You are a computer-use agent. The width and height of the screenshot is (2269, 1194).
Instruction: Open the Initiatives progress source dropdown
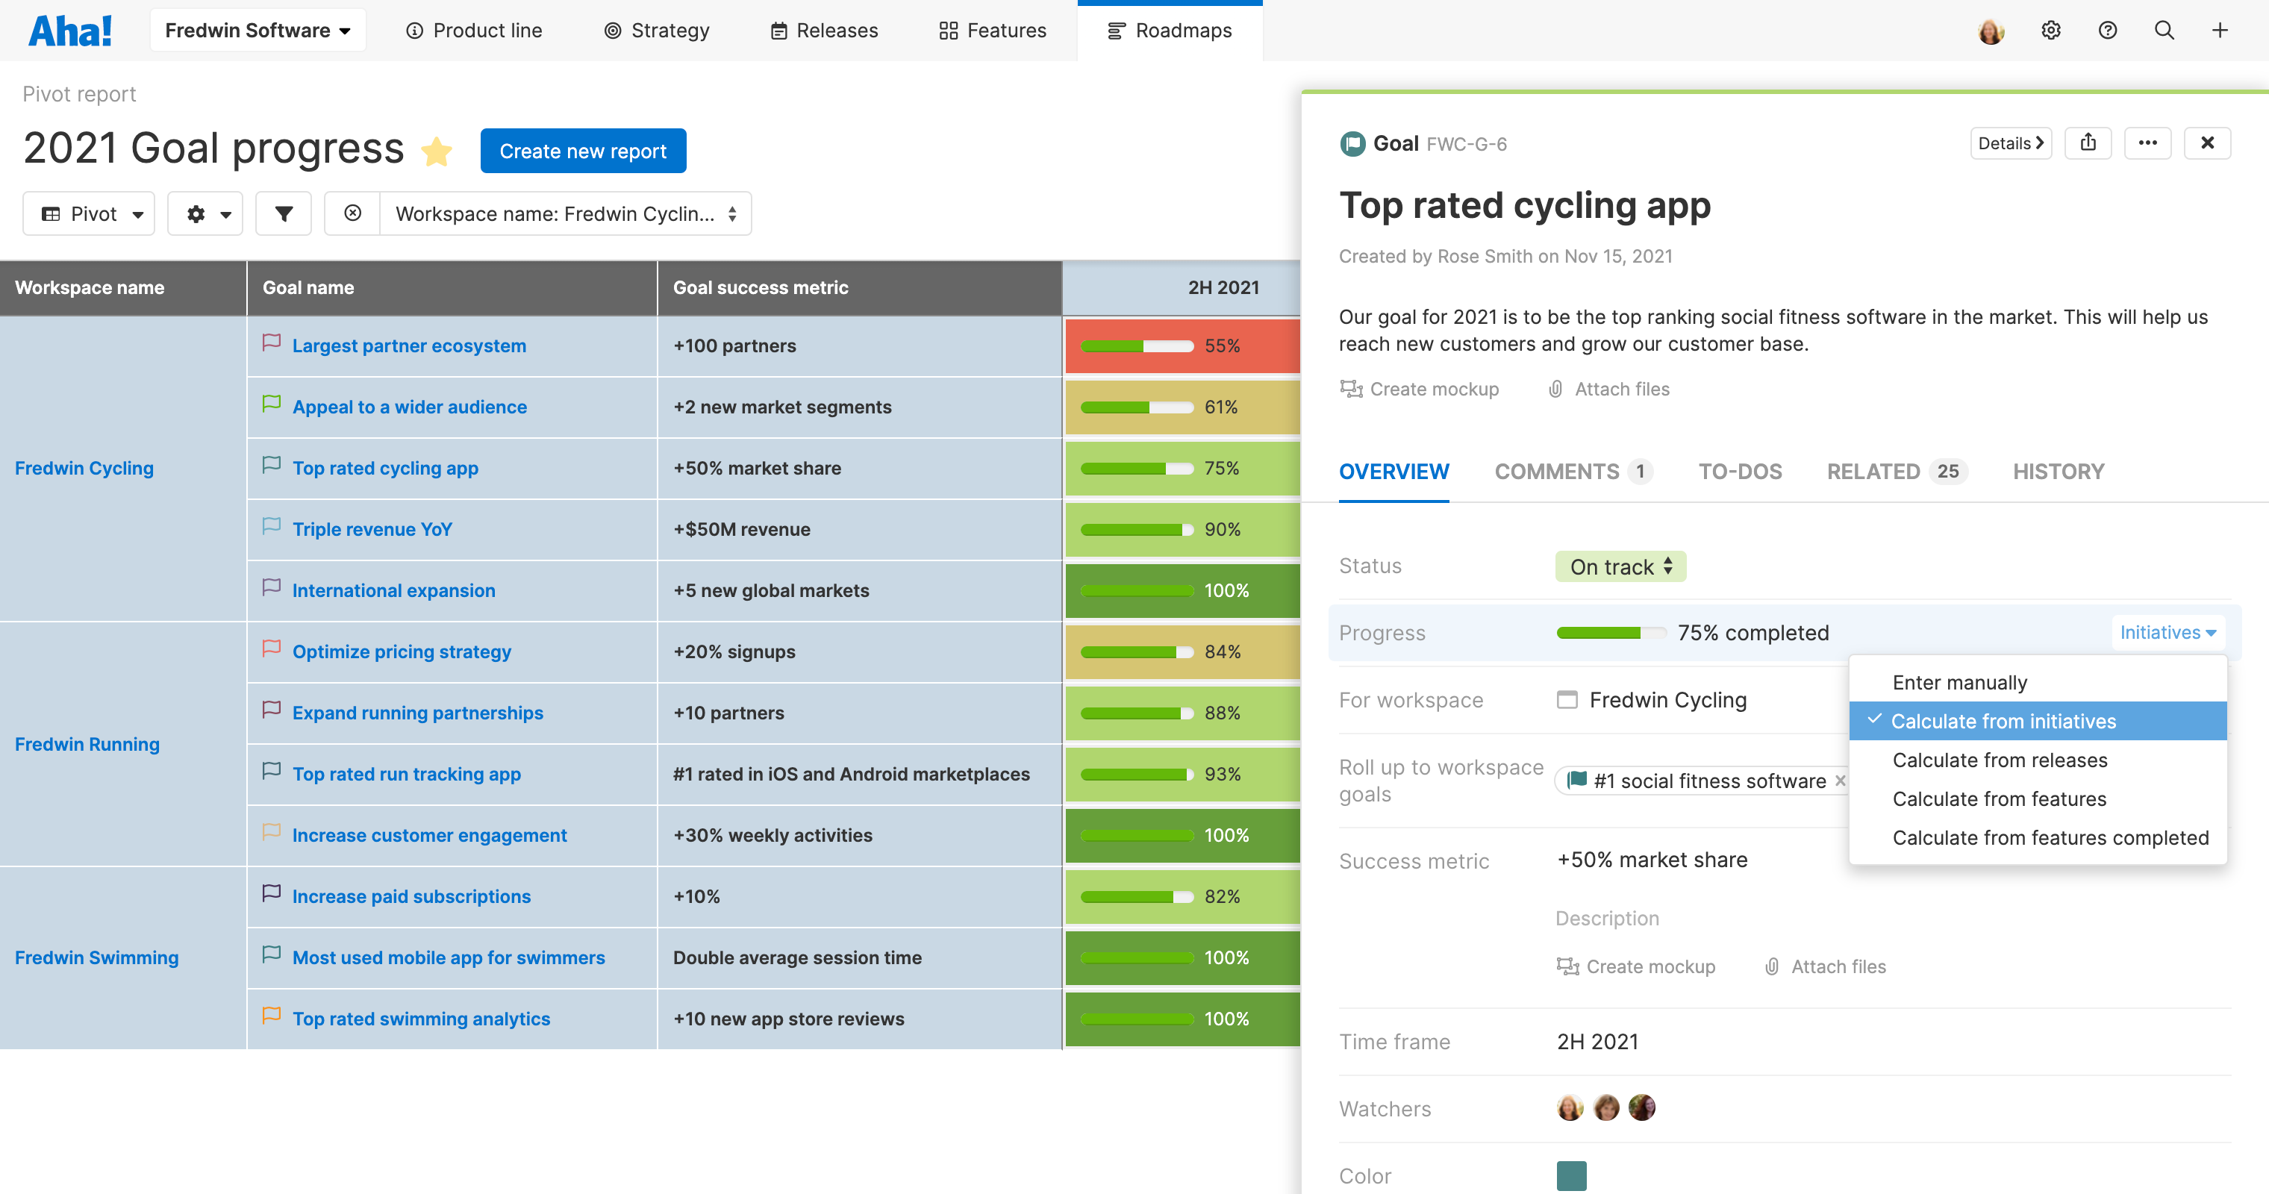click(2167, 632)
